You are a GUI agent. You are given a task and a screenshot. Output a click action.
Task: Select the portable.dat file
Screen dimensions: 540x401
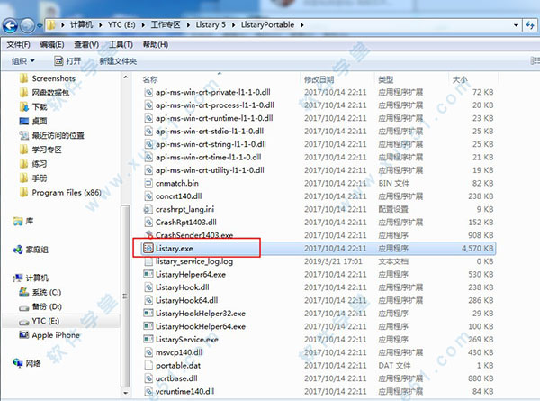(x=180, y=365)
